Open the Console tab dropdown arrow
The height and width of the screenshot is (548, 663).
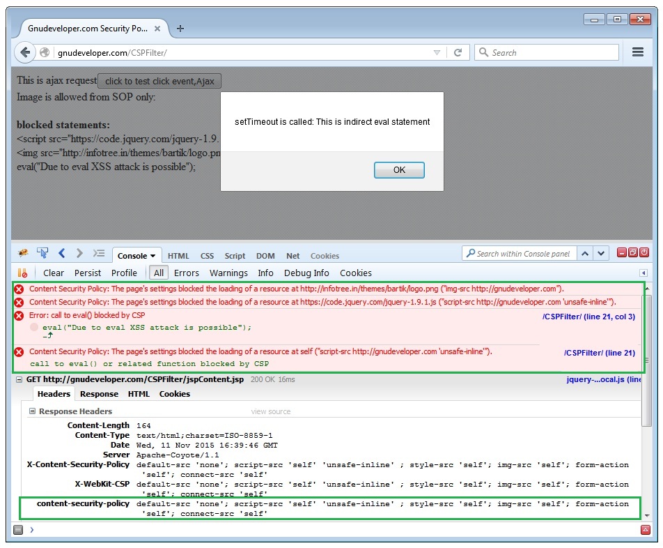[153, 256]
